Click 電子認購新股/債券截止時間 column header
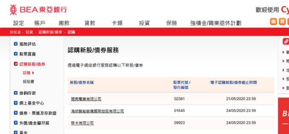This screenshot has width=289, height=134. [x=233, y=82]
